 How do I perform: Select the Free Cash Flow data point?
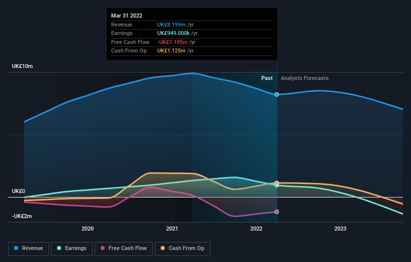click(x=276, y=211)
